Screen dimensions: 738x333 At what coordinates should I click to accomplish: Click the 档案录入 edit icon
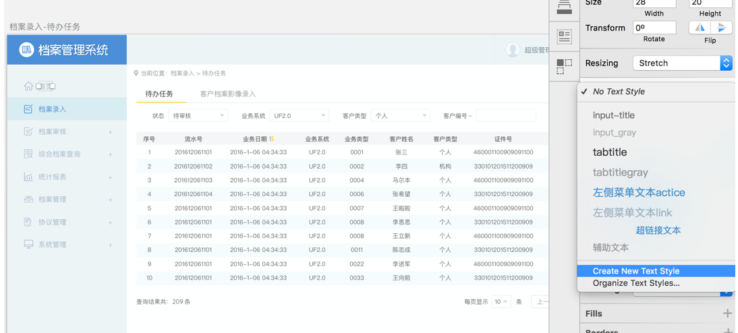pyautogui.click(x=28, y=109)
